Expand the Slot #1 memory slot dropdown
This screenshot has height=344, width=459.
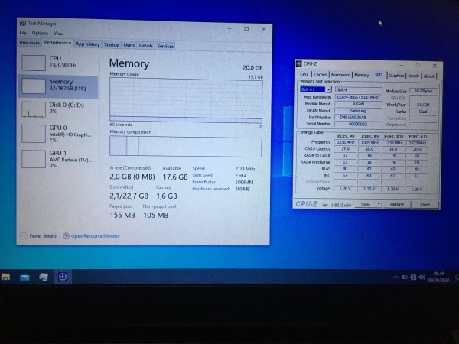click(x=328, y=89)
